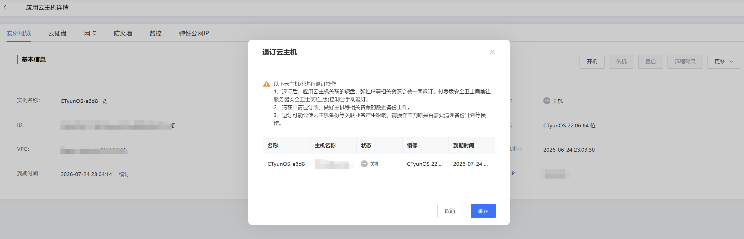Click the 确定 confirm button
Viewport: 744px width, 239px height.
[483, 211]
